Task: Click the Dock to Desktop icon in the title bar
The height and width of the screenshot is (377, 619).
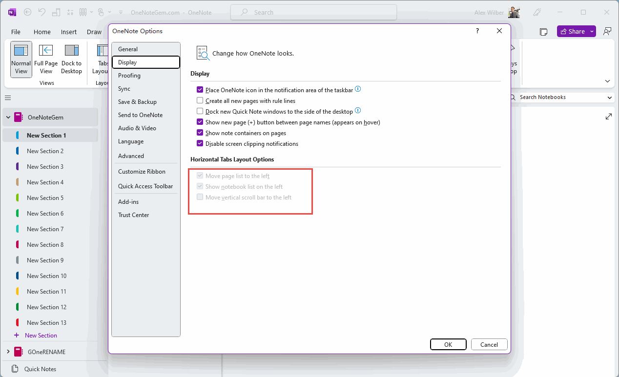Action: 56,12
